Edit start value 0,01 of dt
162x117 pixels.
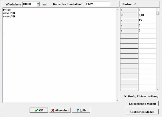(x=147, y=15)
